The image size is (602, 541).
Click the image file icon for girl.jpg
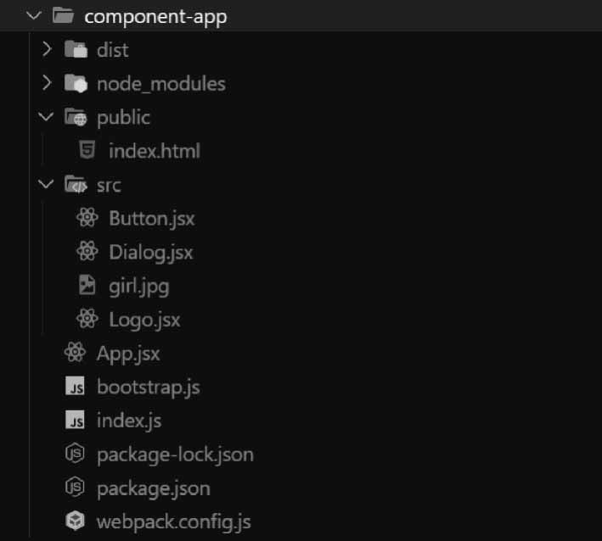pos(87,286)
